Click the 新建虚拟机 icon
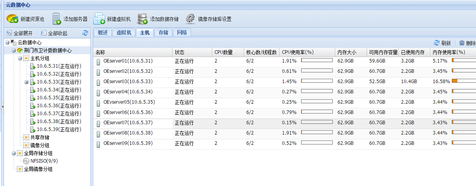 point(99,19)
